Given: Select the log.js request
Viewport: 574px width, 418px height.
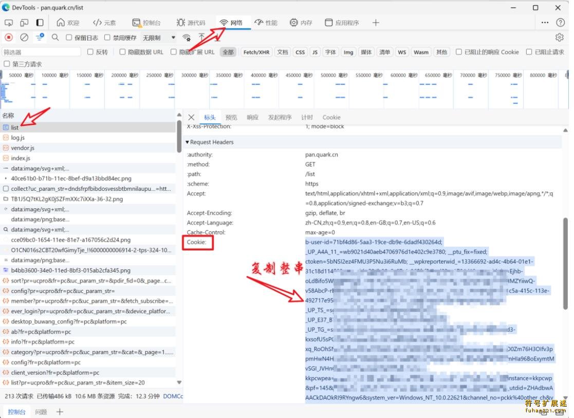Looking at the screenshot, I should (x=88, y=138).
